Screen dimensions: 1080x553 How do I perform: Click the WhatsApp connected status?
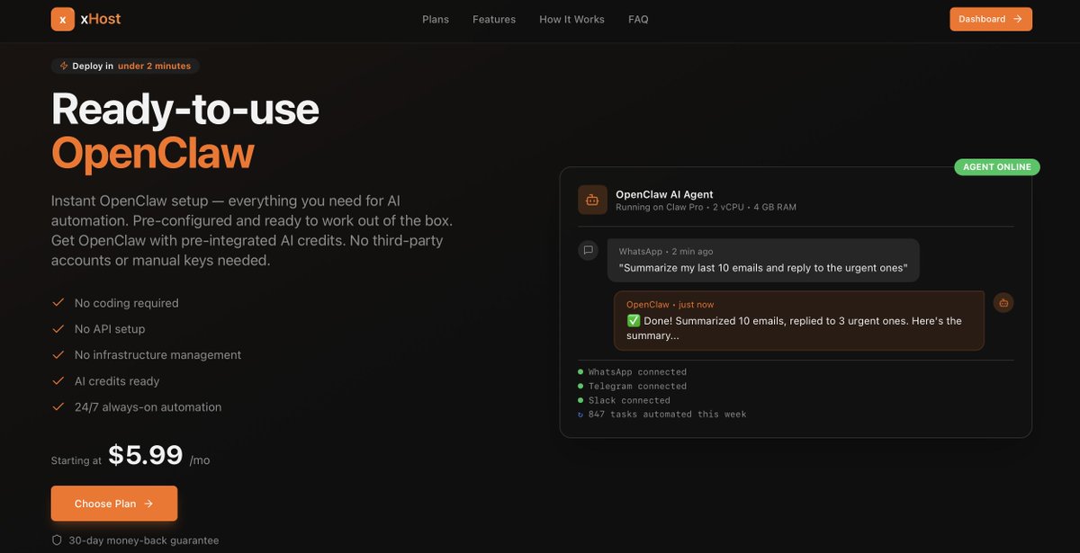pos(637,371)
